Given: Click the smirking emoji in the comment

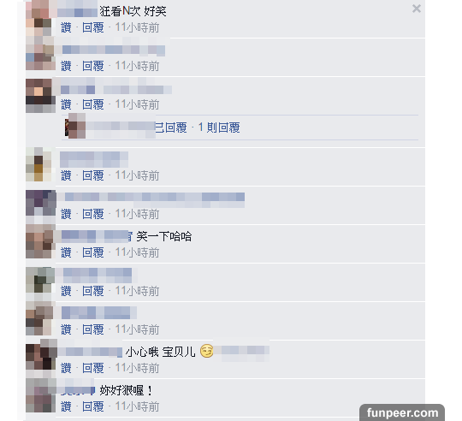Looking at the screenshot, I should [x=206, y=351].
